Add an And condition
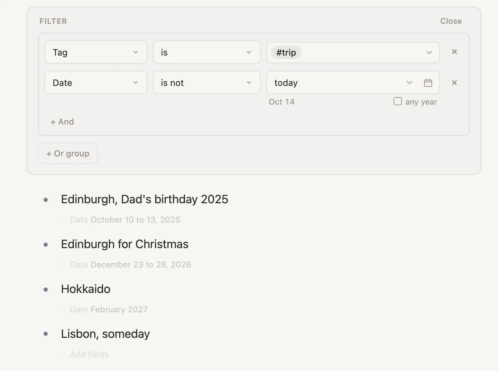 (62, 122)
